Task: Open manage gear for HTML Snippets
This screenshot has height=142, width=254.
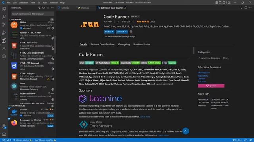Action: (52, 79)
